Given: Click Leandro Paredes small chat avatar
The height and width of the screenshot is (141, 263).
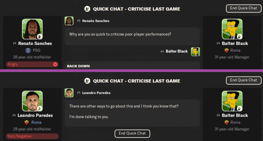Looking at the screenshot, I should pyautogui.click(x=69, y=93).
